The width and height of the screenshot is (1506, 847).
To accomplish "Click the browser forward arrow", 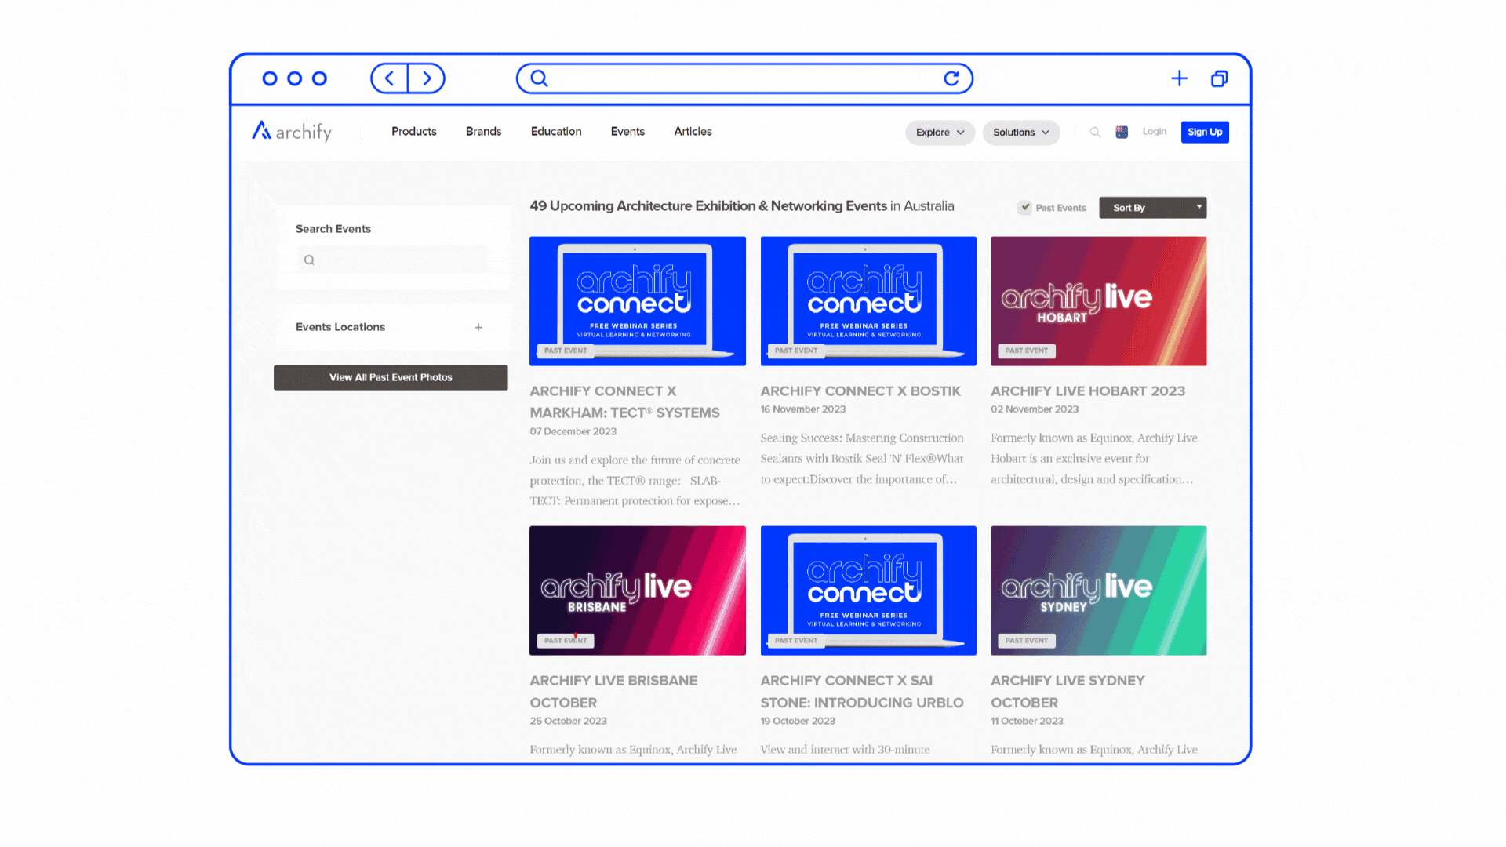I will [427, 78].
